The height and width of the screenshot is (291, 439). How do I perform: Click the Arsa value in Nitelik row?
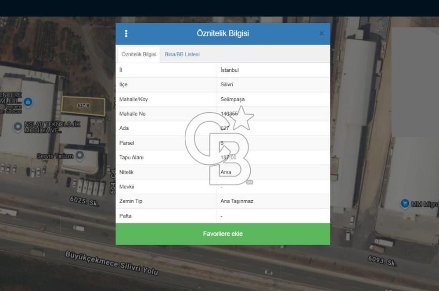point(226,172)
